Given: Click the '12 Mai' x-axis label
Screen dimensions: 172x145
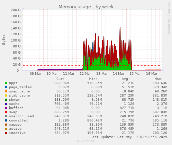Looking at the screenshot, I should tap(85, 74).
